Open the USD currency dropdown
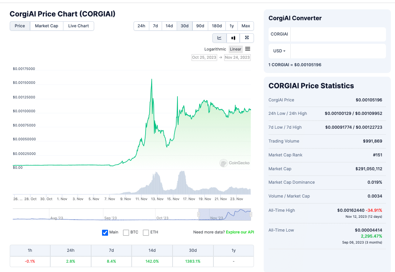Screen dimensions: 395x272 click(x=279, y=51)
